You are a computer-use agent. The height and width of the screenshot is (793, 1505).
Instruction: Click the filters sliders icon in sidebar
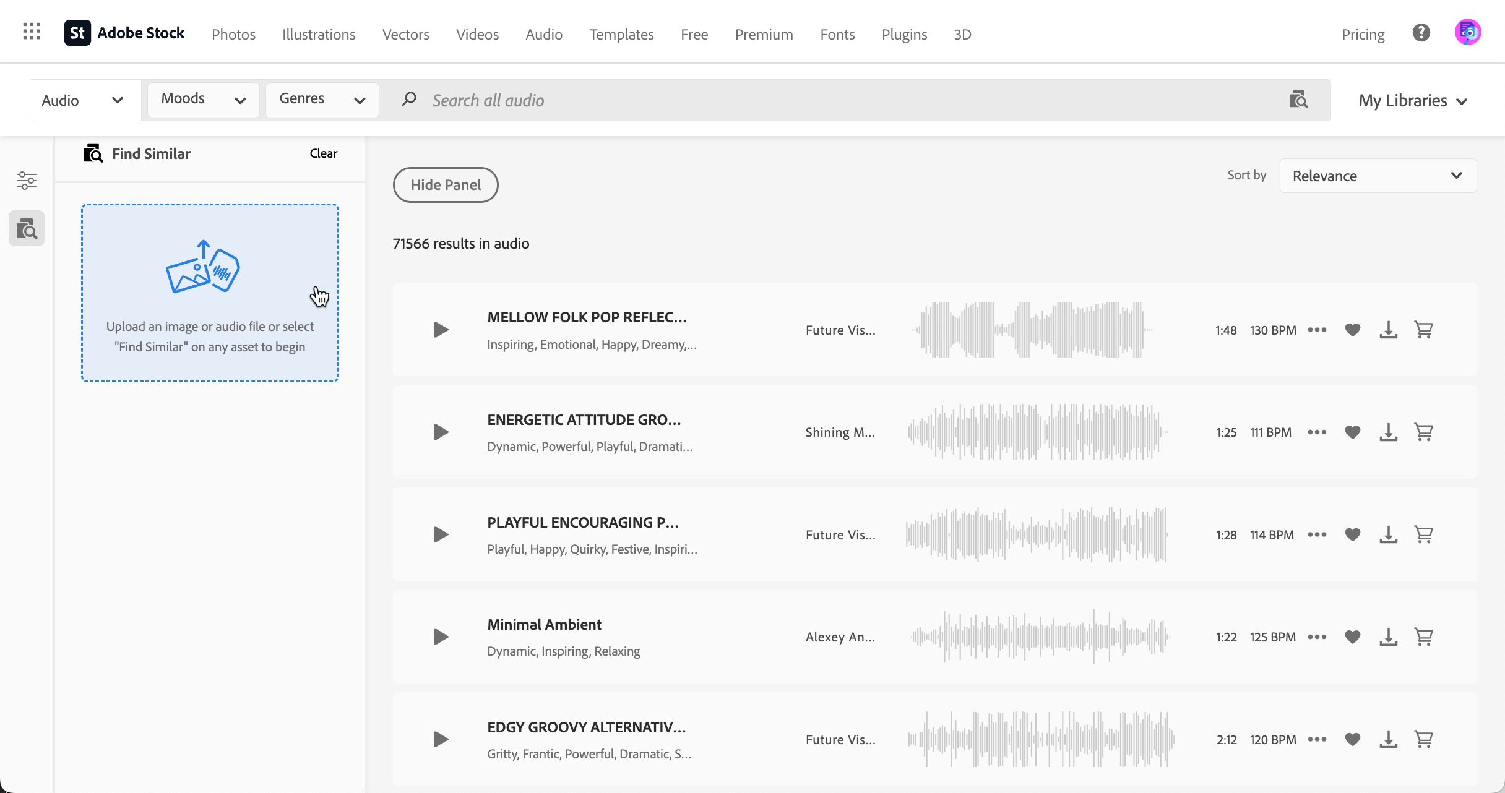coord(27,181)
